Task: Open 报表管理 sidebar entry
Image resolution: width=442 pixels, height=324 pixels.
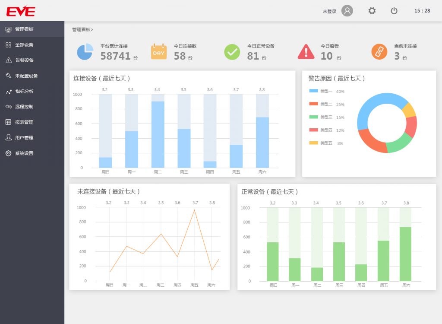Action: coord(24,122)
